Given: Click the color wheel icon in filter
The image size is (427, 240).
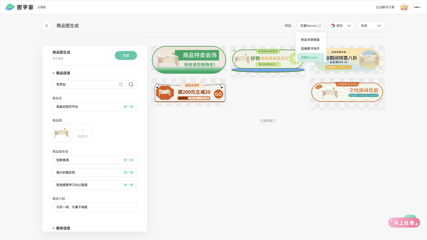Looking at the screenshot, I should pos(333,26).
